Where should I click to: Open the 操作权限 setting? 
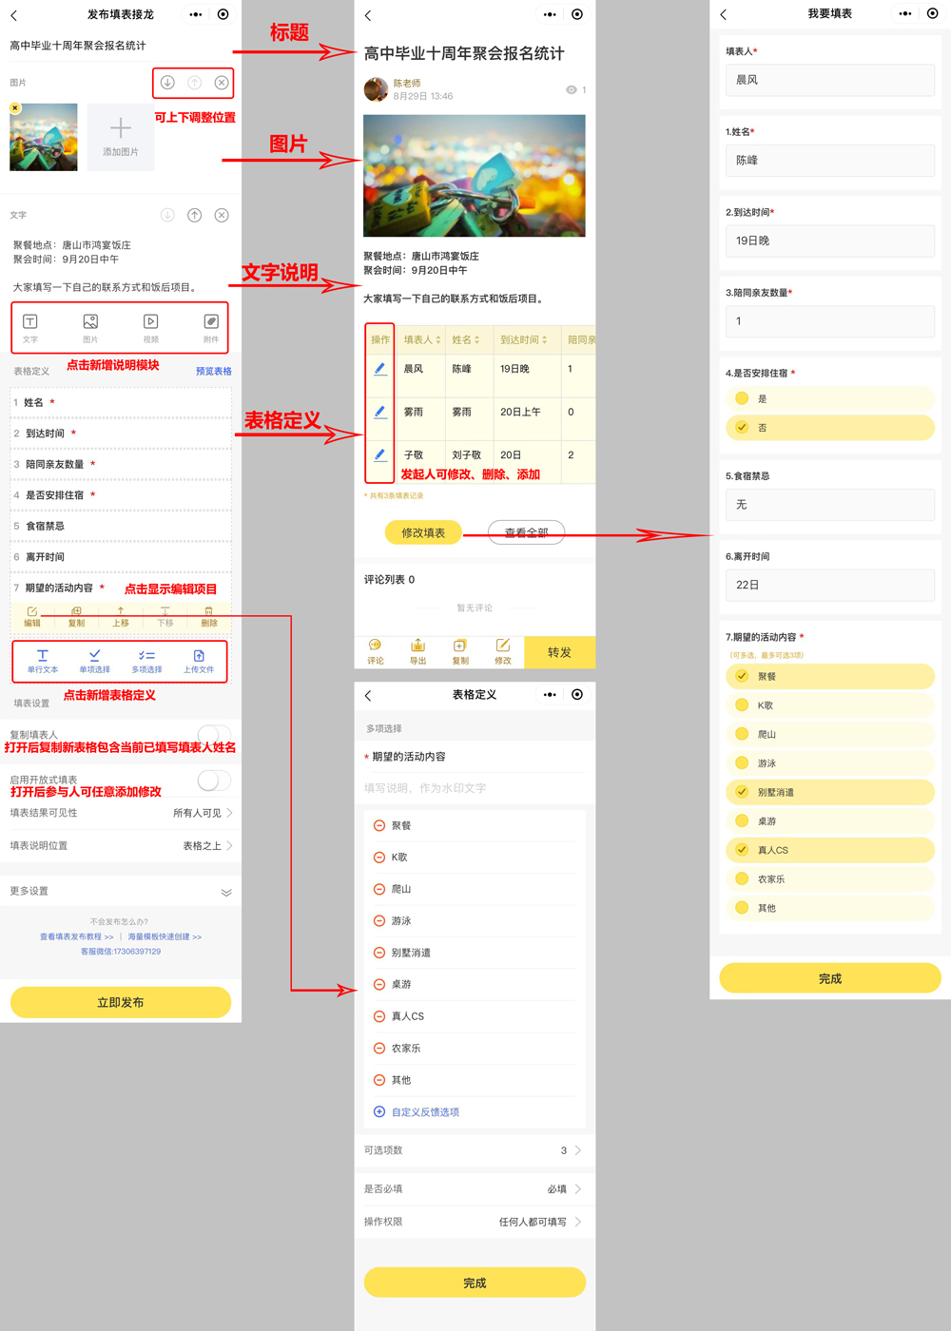click(x=475, y=1222)
